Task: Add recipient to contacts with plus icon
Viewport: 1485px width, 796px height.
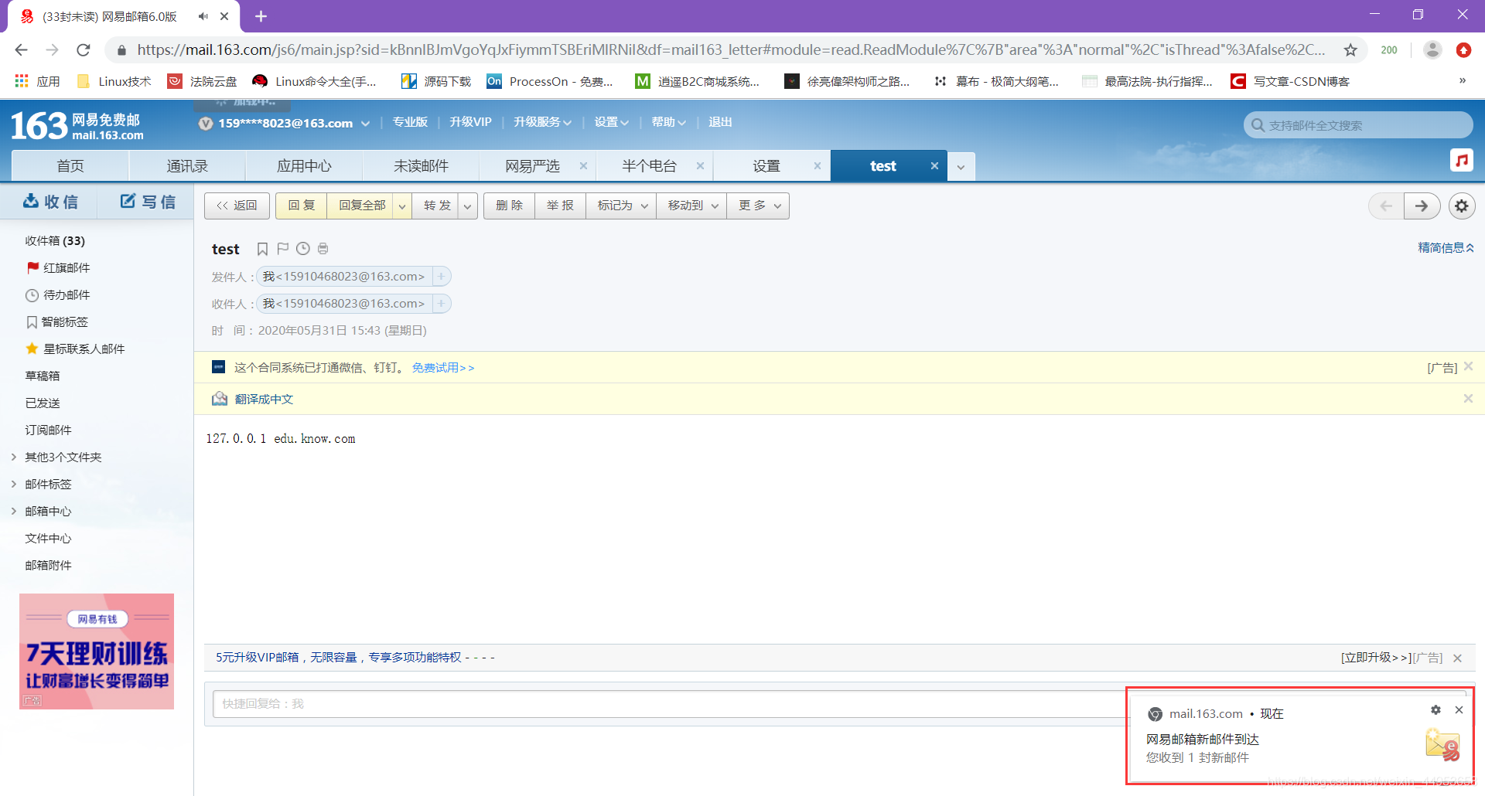Action: pos(441,304)
